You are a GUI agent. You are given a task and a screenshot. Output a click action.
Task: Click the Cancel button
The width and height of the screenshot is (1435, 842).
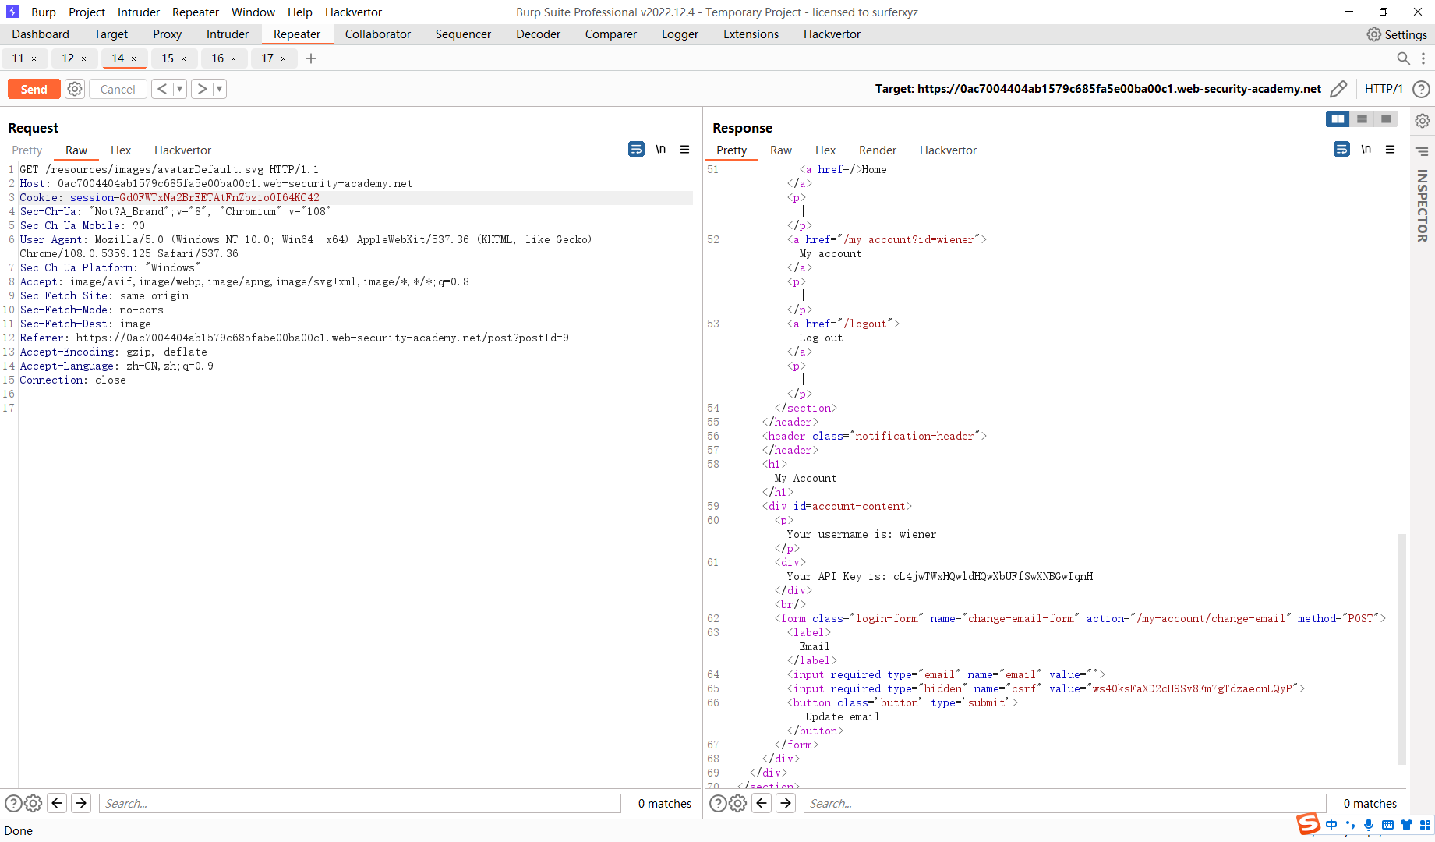pyautogui.click(x=118, y=89)
